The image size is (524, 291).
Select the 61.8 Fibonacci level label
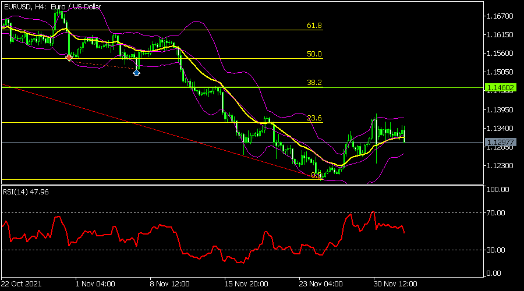pos(314,26)
